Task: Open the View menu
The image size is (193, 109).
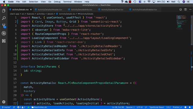Action: click(x=43, y=2)
